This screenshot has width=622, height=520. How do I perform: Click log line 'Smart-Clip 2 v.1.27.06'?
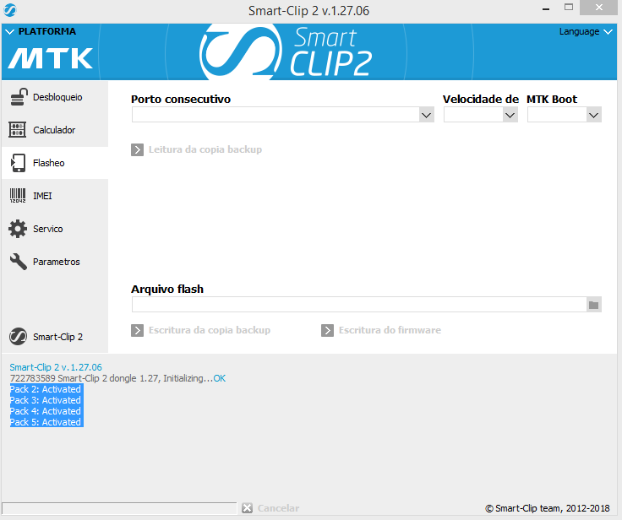coord(56,367)
